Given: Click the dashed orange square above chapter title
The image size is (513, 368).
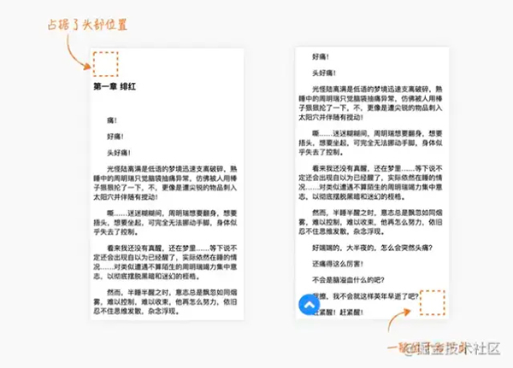Looking at the screenshot, I should click(x=105, y=64).
